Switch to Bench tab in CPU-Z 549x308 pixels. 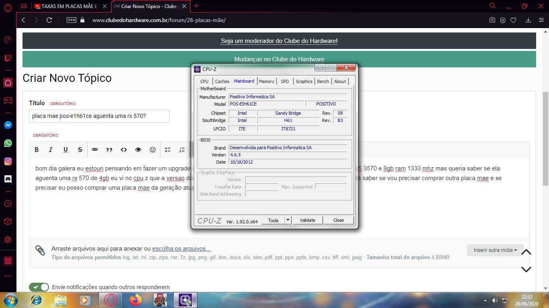(323, 81)
